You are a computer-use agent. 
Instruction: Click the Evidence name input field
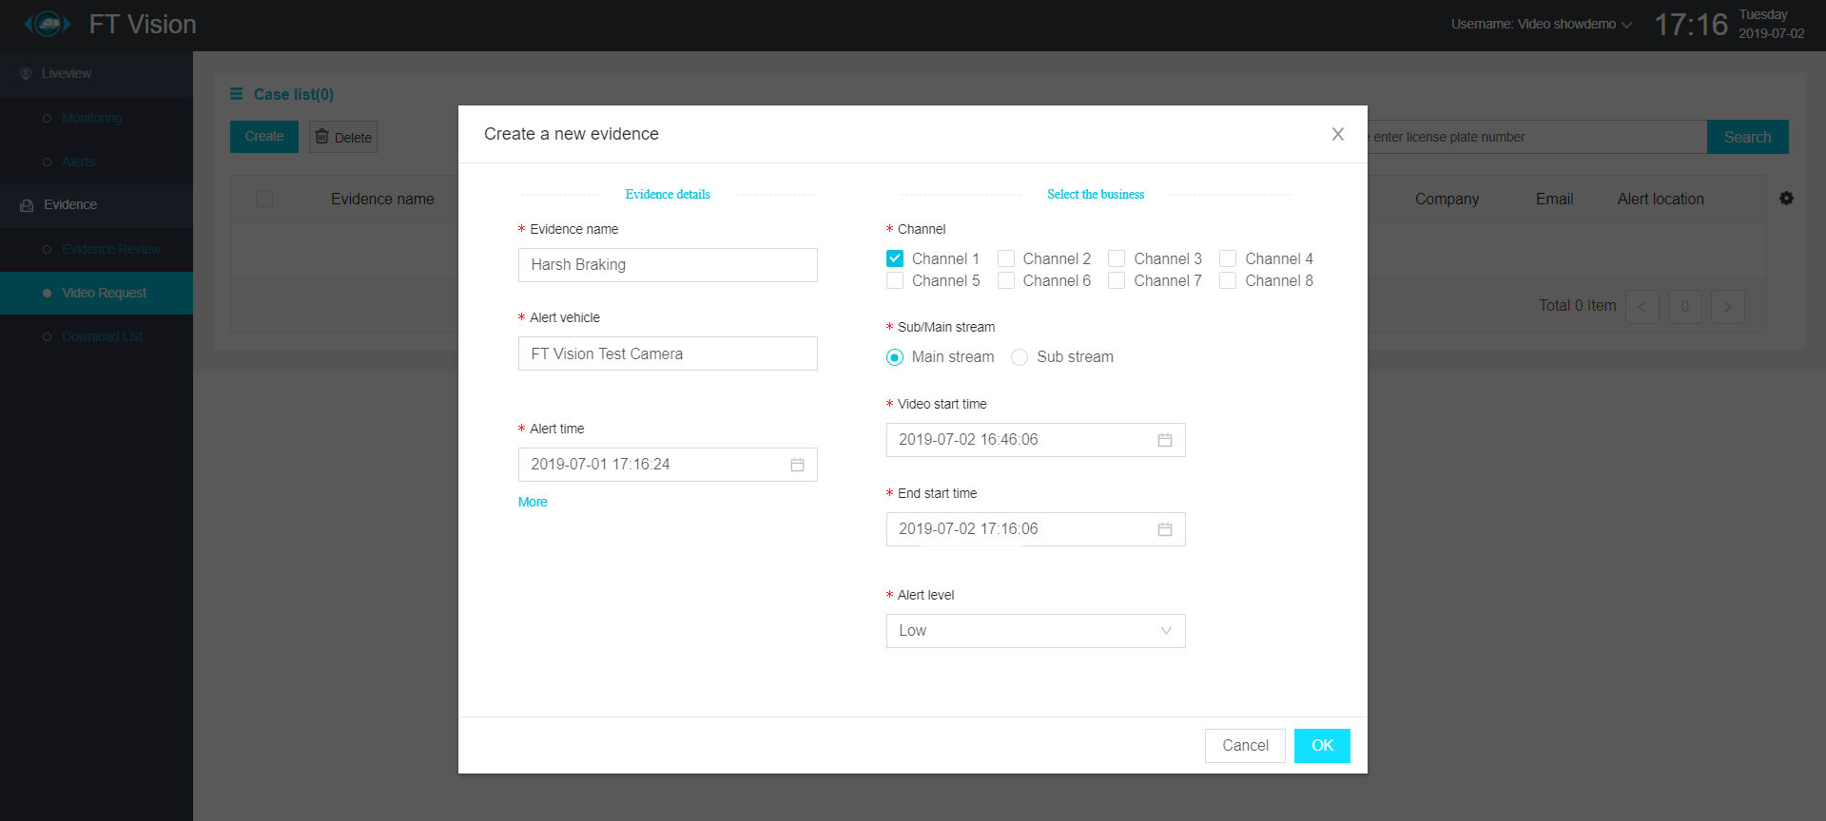point(668,265)
